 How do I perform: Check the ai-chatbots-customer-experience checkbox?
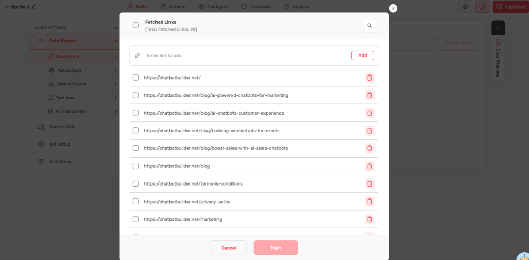click(x=136, y=113)
